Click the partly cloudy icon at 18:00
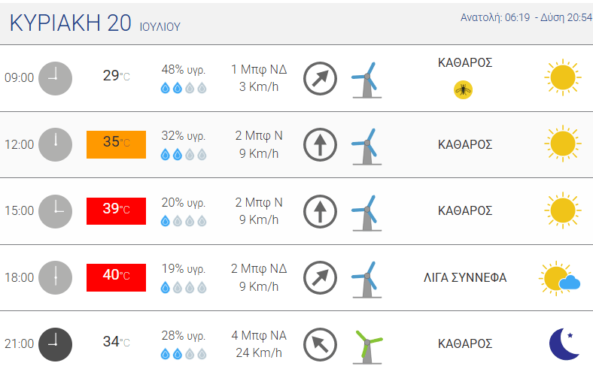This screenshot has width=593, height=366. [559, 278]
